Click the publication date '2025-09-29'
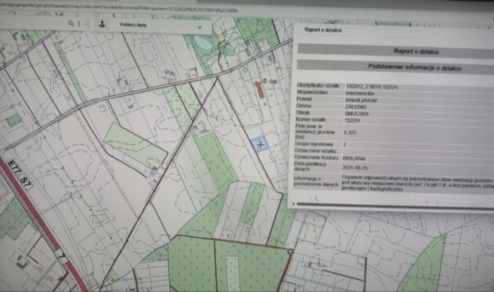This screenshot has width=494, height=292. point(355,168)
